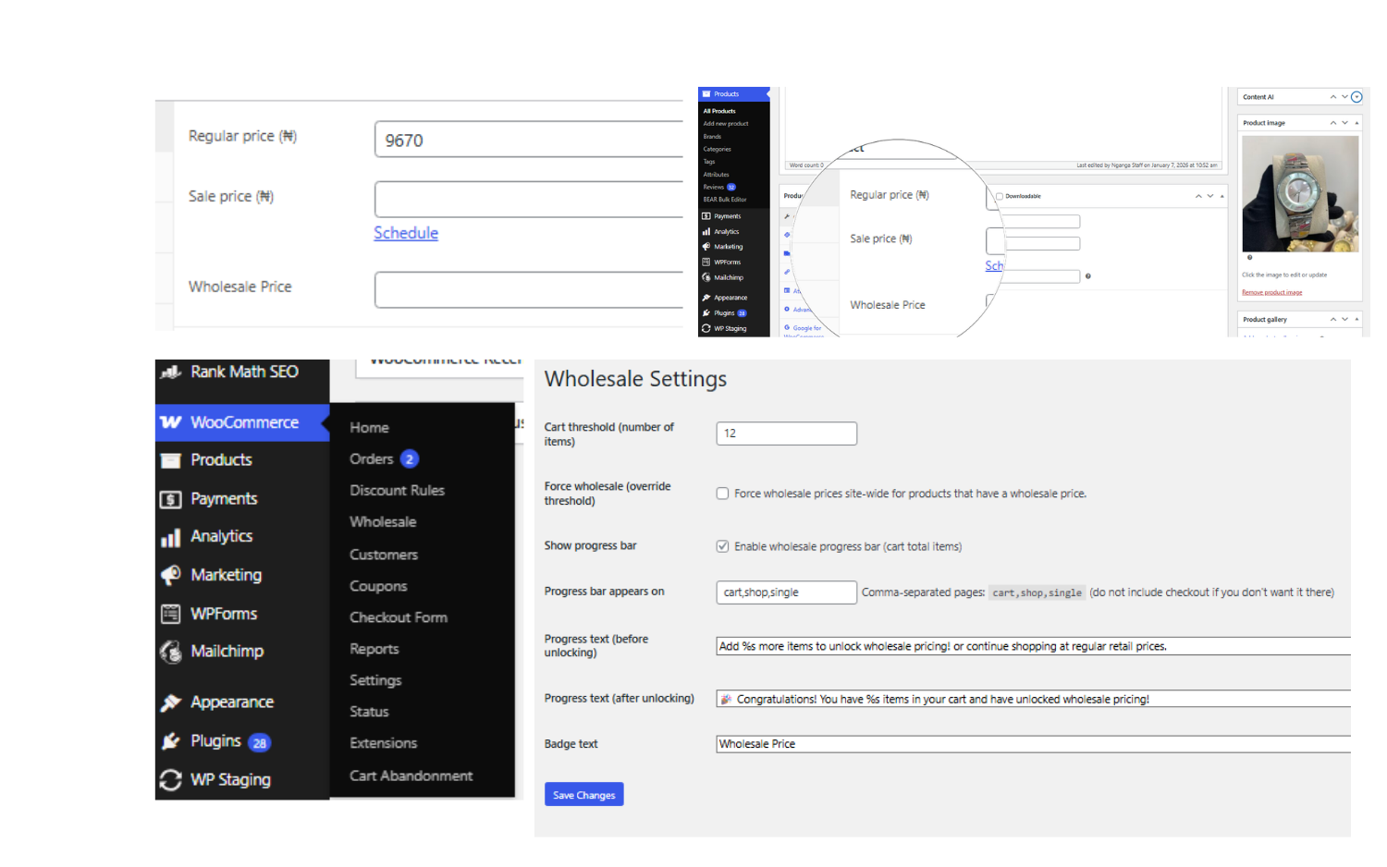Click Mailchimp icon in the product editor's small sidebar
The image size is (1387, 867).
coord(706,277)
